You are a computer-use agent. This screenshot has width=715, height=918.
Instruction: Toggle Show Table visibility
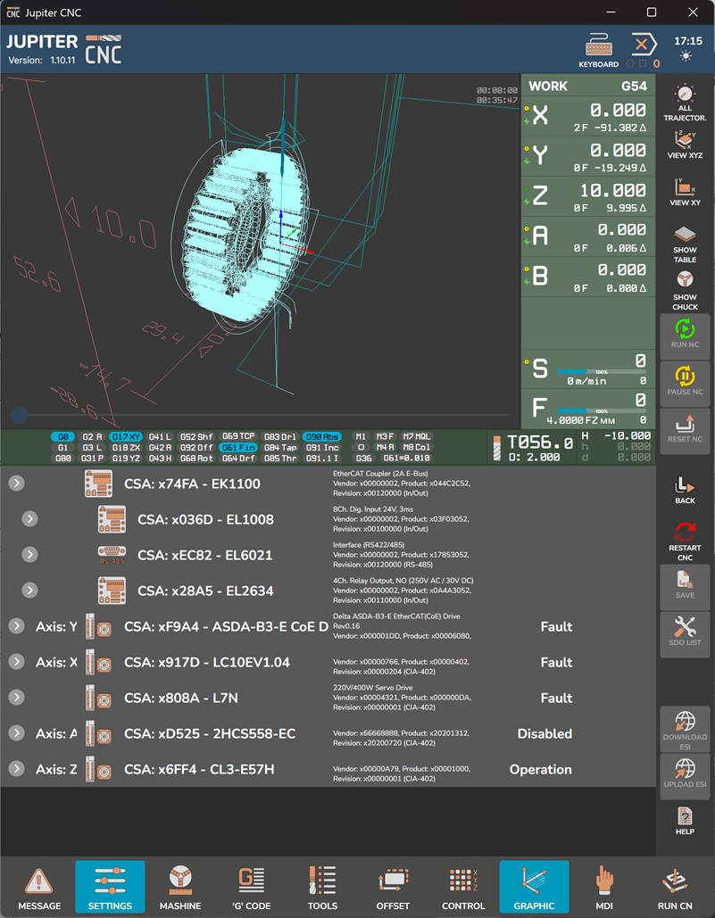[685, 244]
